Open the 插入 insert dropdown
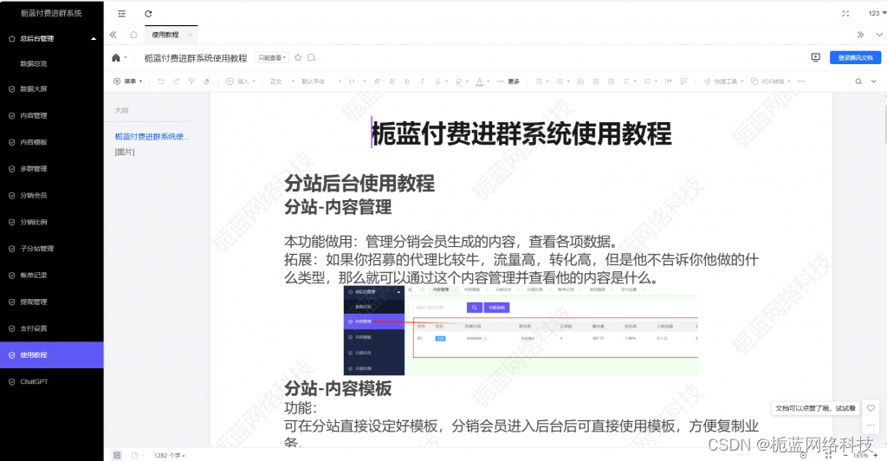This screenshot has height=461, width=887. coord(241,81)
